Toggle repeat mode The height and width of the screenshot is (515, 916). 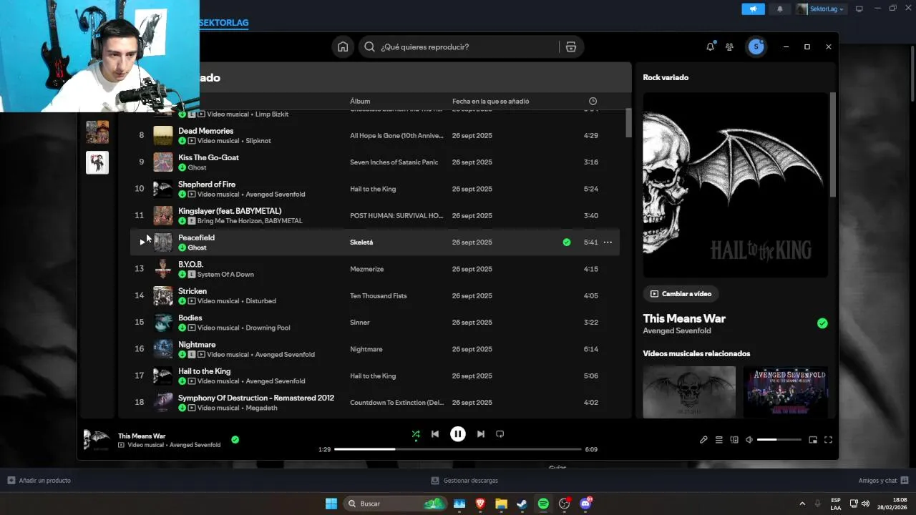pyautogui.click(x=500, y=434)
